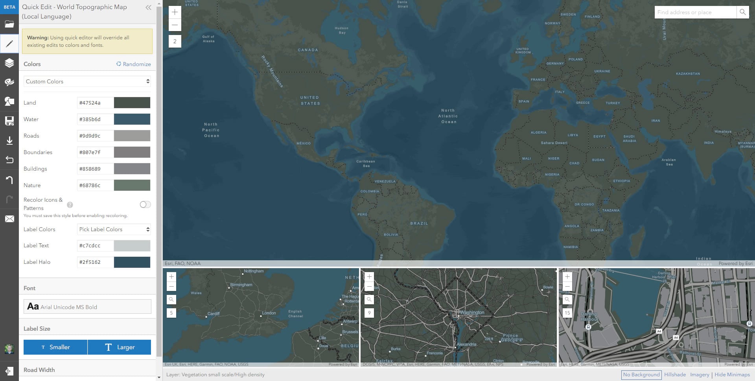Click the undo curved arrow icon
The height and width of the screenshot is (381, 755).
tap(9, 180)
